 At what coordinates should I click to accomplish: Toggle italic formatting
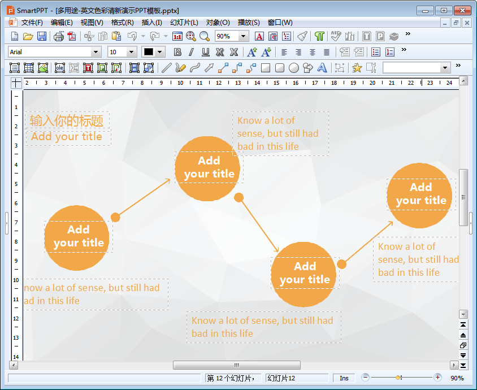pos(192,52)
